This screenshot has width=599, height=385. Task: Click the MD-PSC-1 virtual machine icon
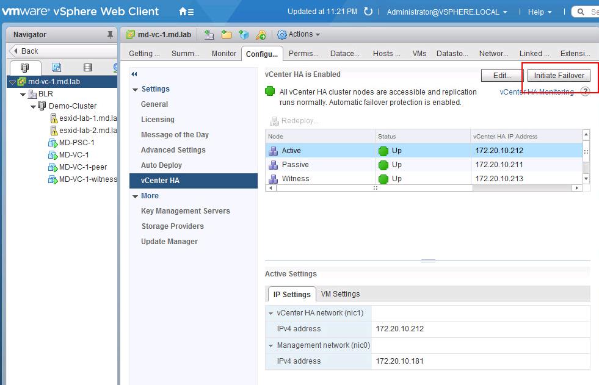[53, 143]
